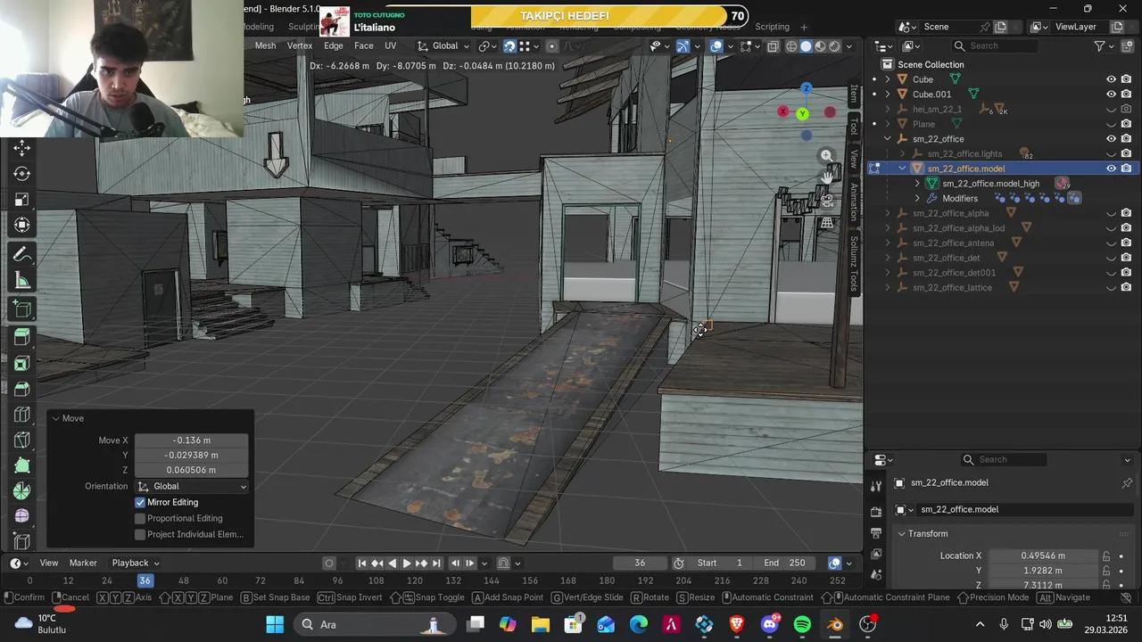Viewport: 1142px width, 642px height.
Task: Select the Scale tool in the left toolbar
Action: tap(22, 200)
